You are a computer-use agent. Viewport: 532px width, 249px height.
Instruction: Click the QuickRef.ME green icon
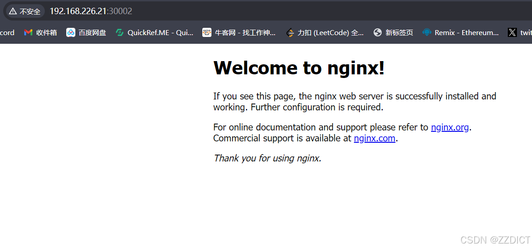pos(120,32)
